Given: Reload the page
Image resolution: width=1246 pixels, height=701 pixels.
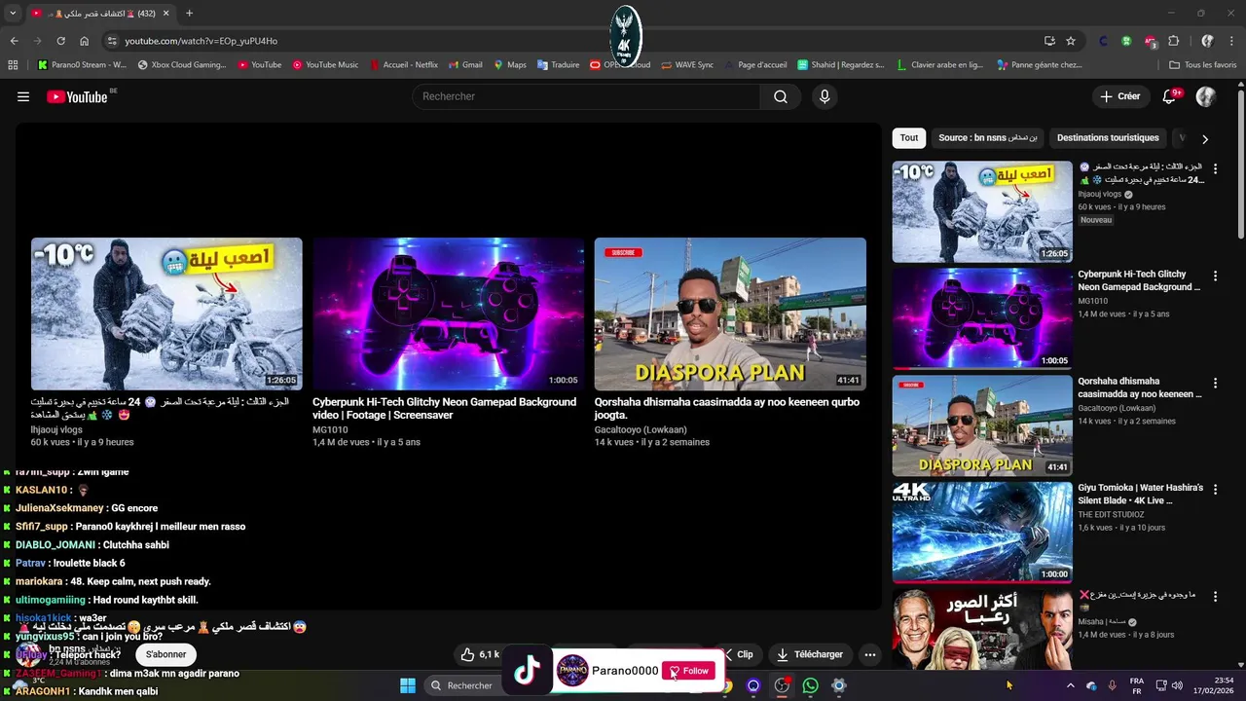Looking at the screenshot, I should click(60, 41).
